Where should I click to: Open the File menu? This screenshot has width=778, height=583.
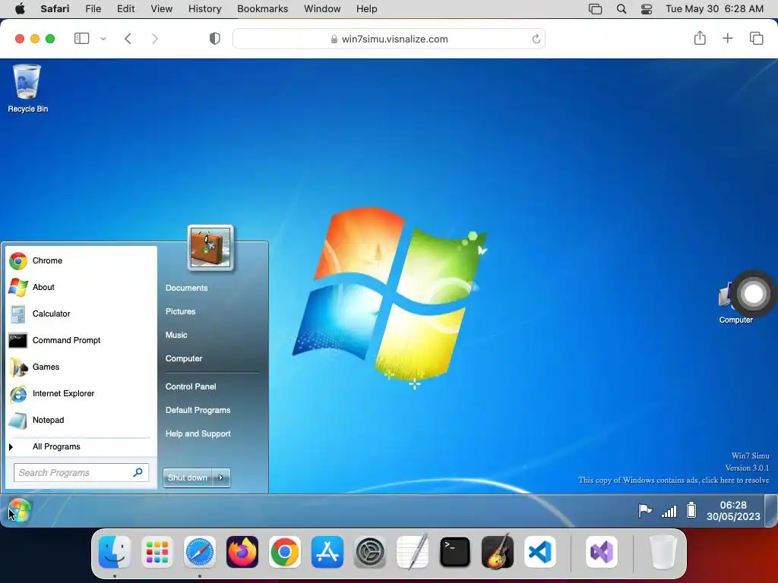coord(93,9)
